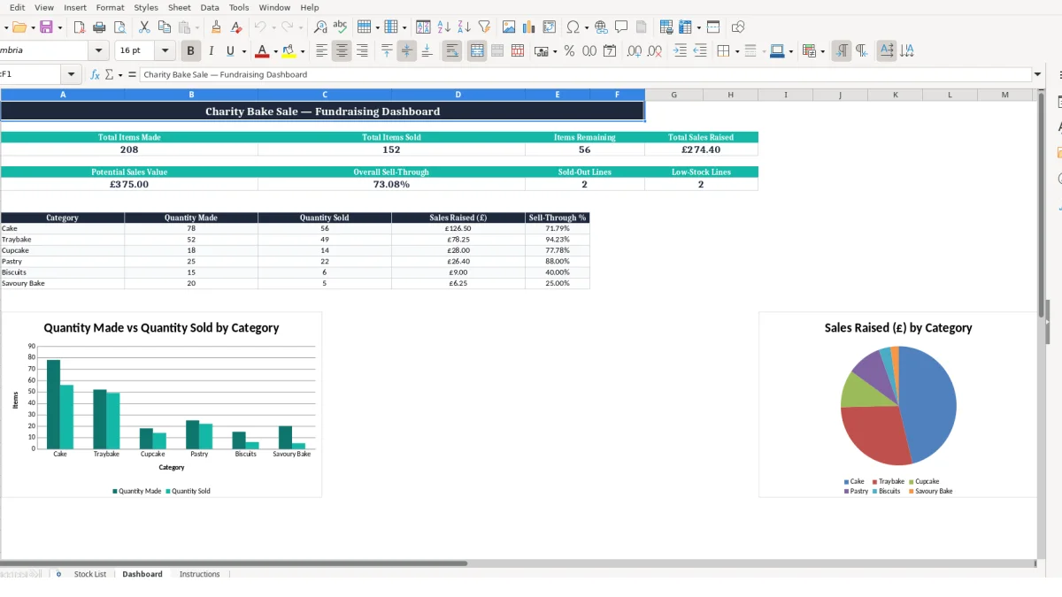This screenshot has height=597, width=1062.
Task: Open conditional formatting dropdown arrow
Action: (x=823, y=51)
